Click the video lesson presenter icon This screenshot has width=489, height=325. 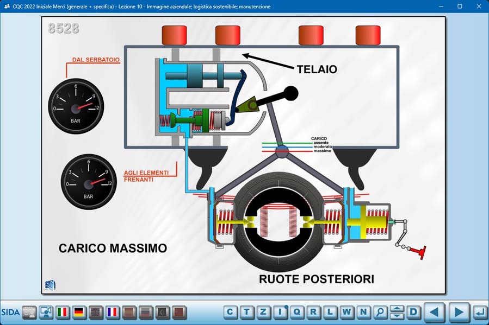46,312
